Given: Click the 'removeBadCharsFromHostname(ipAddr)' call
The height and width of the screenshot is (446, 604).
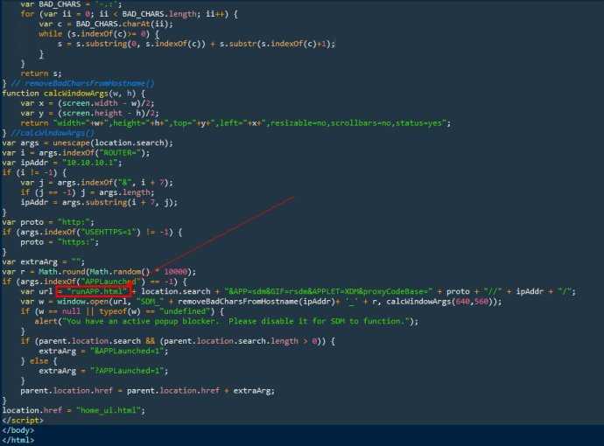Looking at the screenshot, I should click(x=256, y=302).
